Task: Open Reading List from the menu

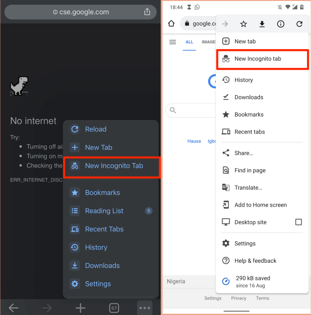Action: click(x=104, y=211)
